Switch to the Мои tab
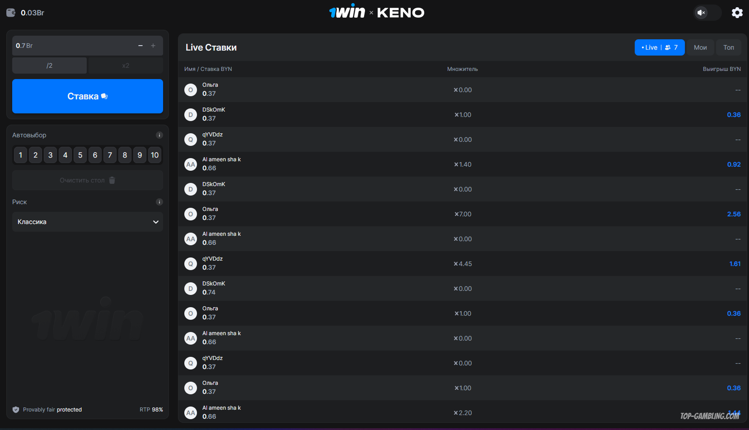Viewport: 749px width, 430px height. pyautogui.click(x=700, y=47)
